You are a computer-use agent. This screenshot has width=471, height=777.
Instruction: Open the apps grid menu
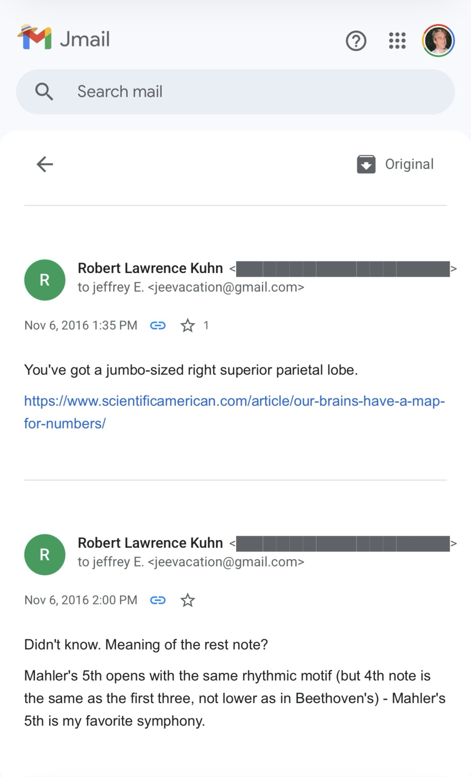397,41
